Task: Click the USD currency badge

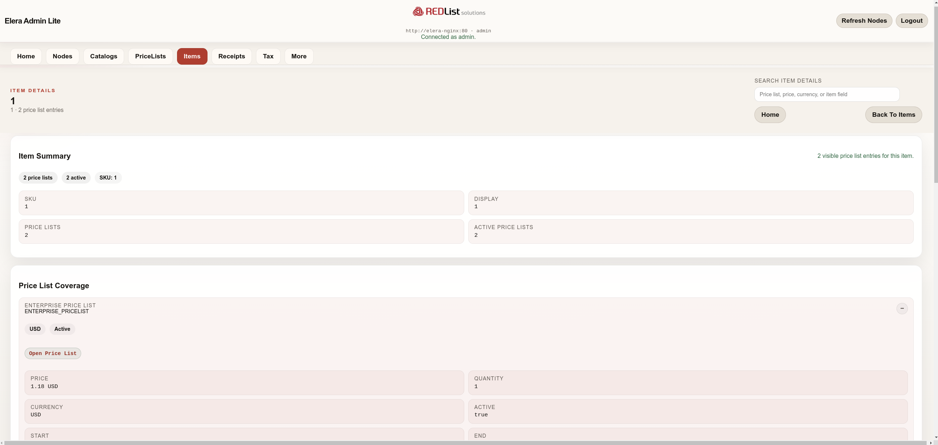Action: tap(35, 329)
